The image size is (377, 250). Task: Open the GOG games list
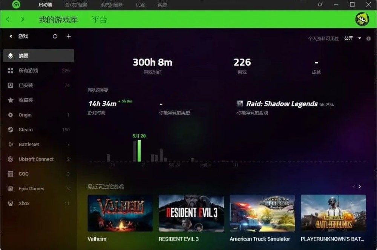coord(23,174)
